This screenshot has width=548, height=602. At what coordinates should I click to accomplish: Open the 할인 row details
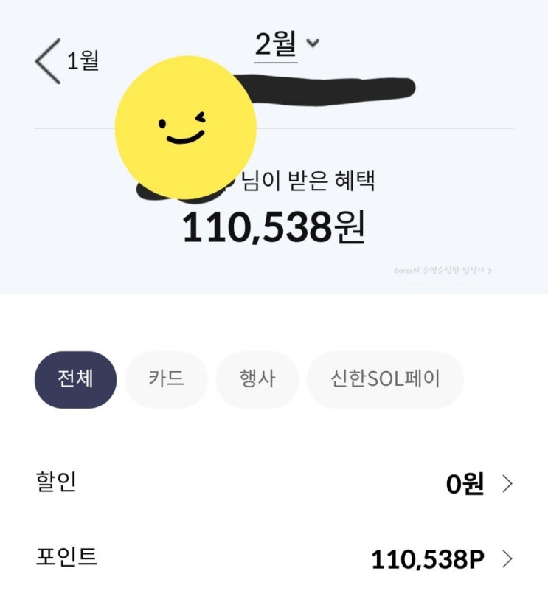pyautogui.click(x=274, y=483)
